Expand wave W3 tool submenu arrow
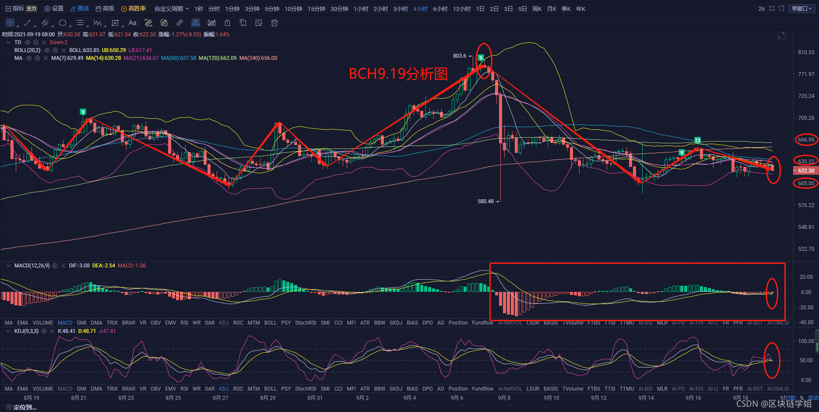819x412 pixels. [x=104, y=26]
